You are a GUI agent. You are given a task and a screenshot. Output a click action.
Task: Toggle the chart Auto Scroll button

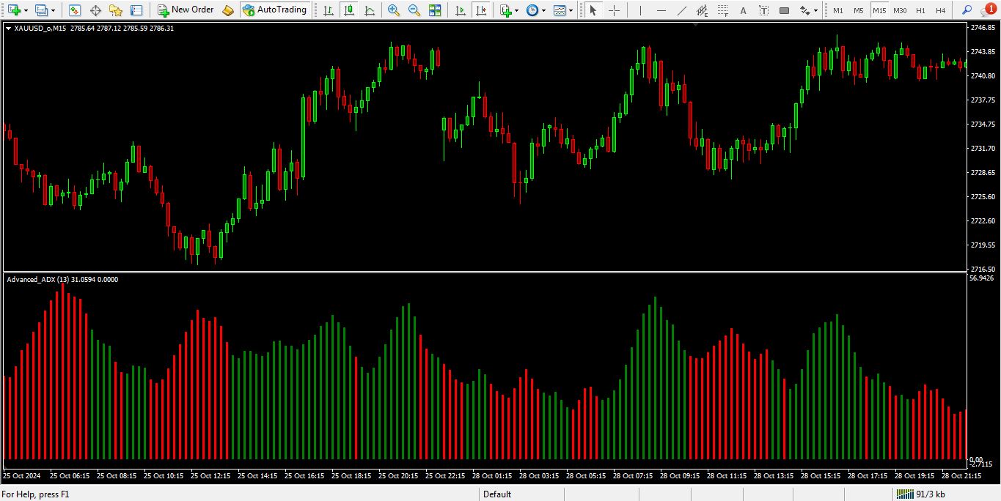point(460,10)
